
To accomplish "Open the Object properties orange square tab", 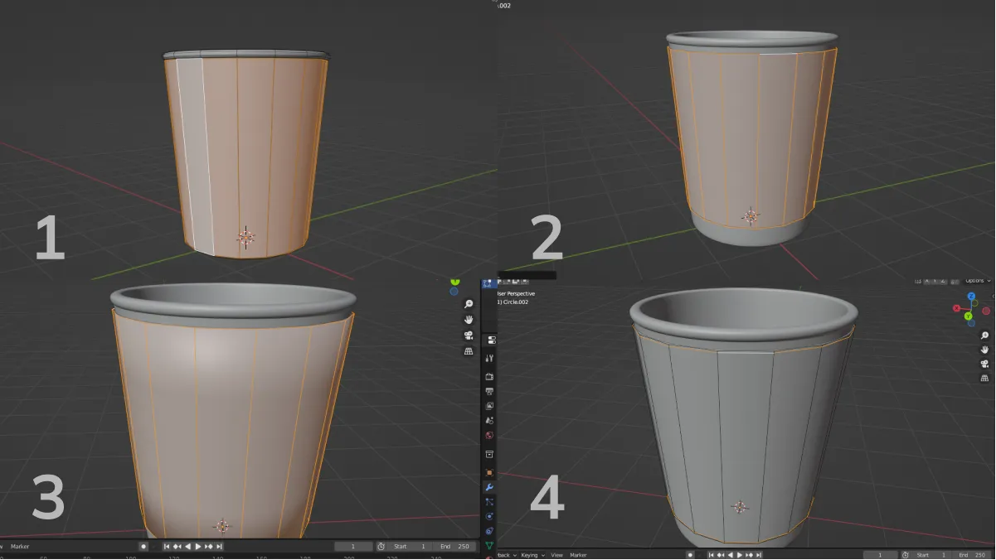I will (x=489, y=472).
